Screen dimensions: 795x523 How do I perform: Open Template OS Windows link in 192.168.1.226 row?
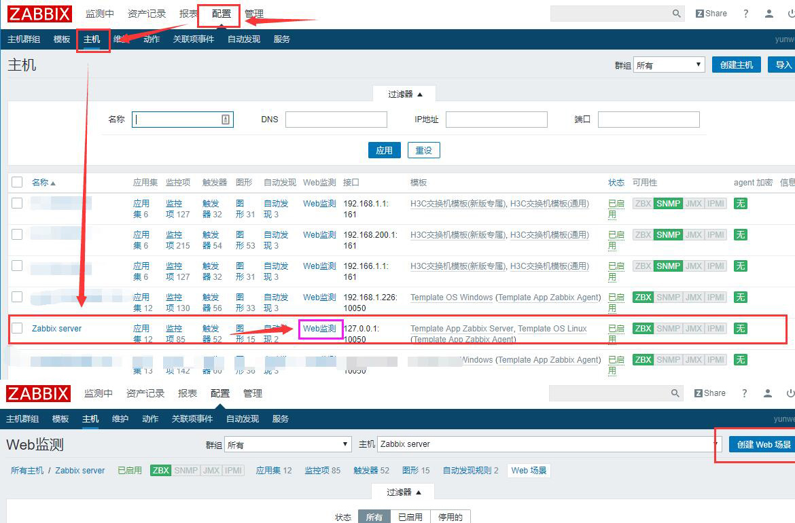coord(452,297)
